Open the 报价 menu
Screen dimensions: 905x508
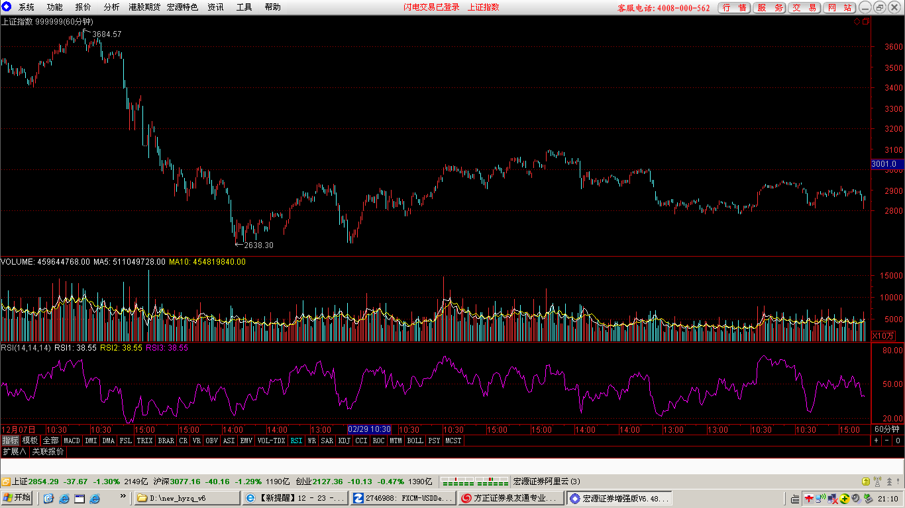click(83, 7)
